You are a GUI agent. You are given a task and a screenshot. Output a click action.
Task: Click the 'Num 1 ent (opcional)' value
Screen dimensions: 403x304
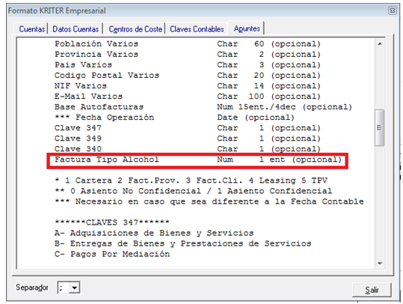click(x=280, y=159)
